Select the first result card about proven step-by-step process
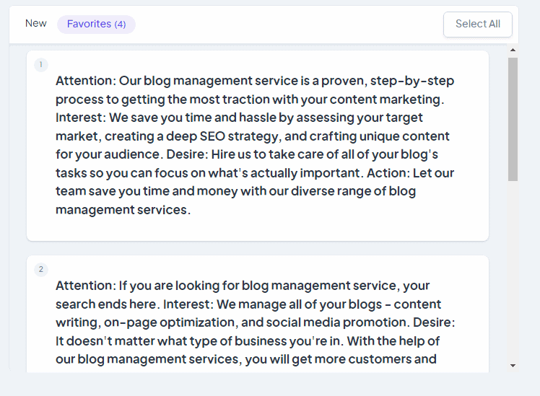Viewport: 540px width, 396px height. click(x=258, y=146)
